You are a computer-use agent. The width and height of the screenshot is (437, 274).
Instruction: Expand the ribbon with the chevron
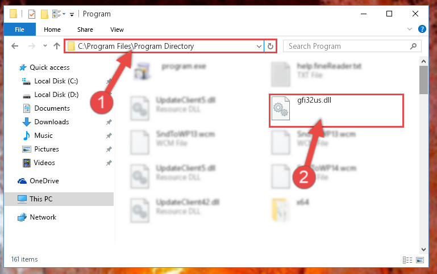click(x=409, y=29)
